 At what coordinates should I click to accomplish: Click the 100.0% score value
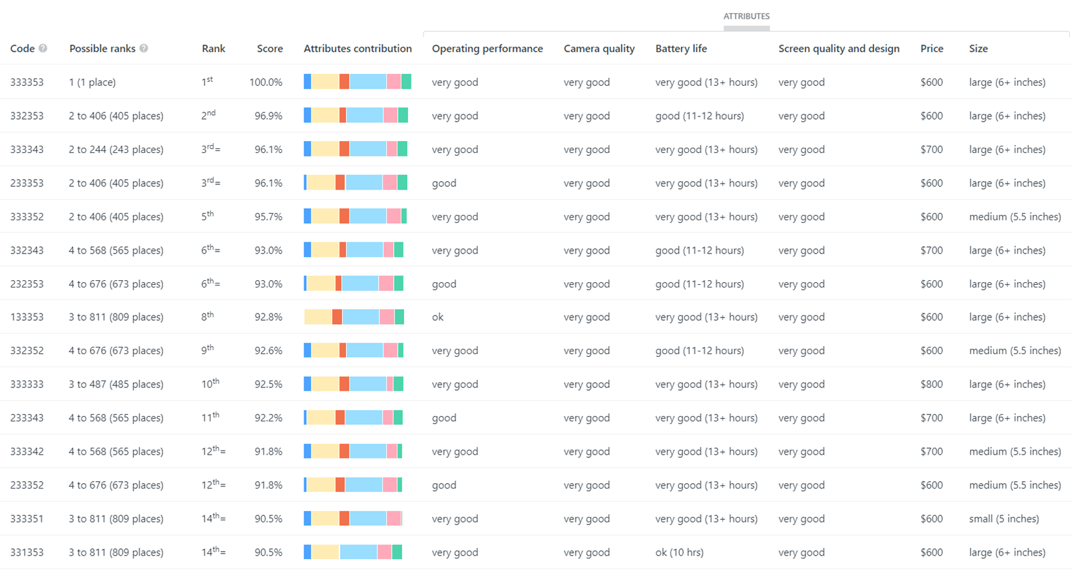(266, 83)
